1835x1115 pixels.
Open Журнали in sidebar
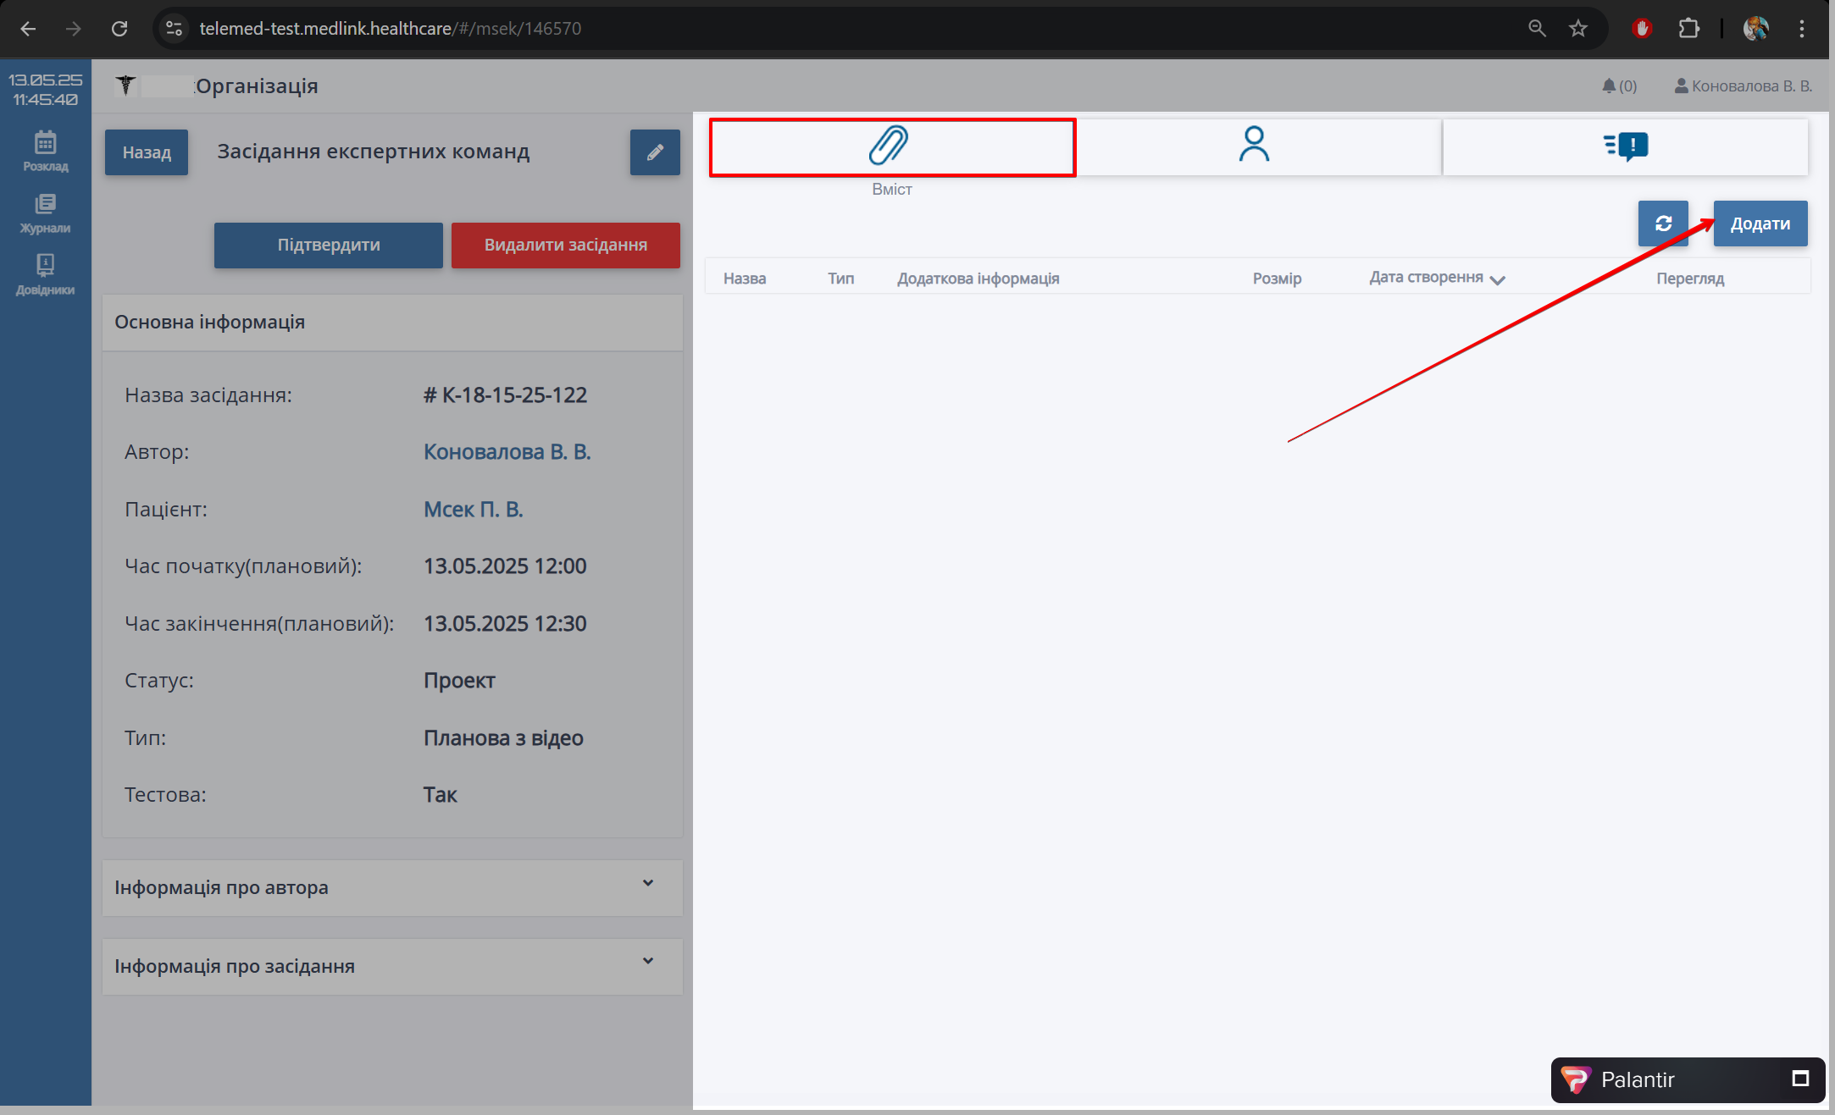(45, 213)
